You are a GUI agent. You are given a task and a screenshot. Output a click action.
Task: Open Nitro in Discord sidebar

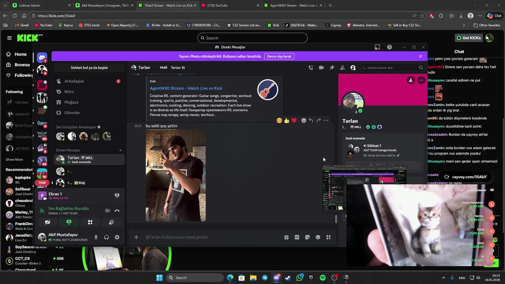click(x=89, y=92)
